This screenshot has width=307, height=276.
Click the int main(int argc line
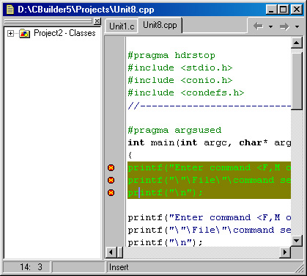pyautogui.click(x=209, y=142)
